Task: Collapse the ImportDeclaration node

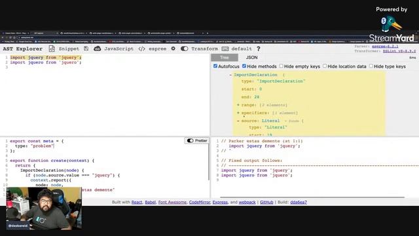Action: click(230, 75)
